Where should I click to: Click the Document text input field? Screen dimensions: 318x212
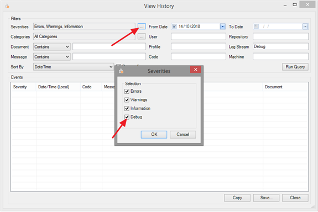[x=109, y=46]
